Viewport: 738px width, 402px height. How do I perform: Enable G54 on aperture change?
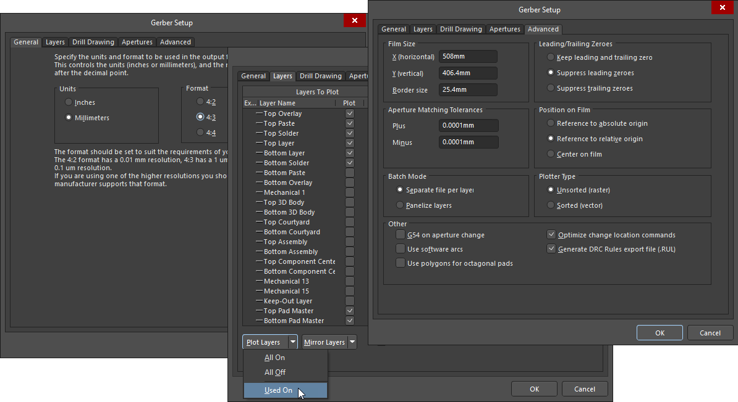401,235
